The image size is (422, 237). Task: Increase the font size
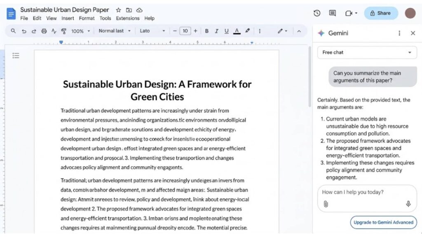[195, 31]
